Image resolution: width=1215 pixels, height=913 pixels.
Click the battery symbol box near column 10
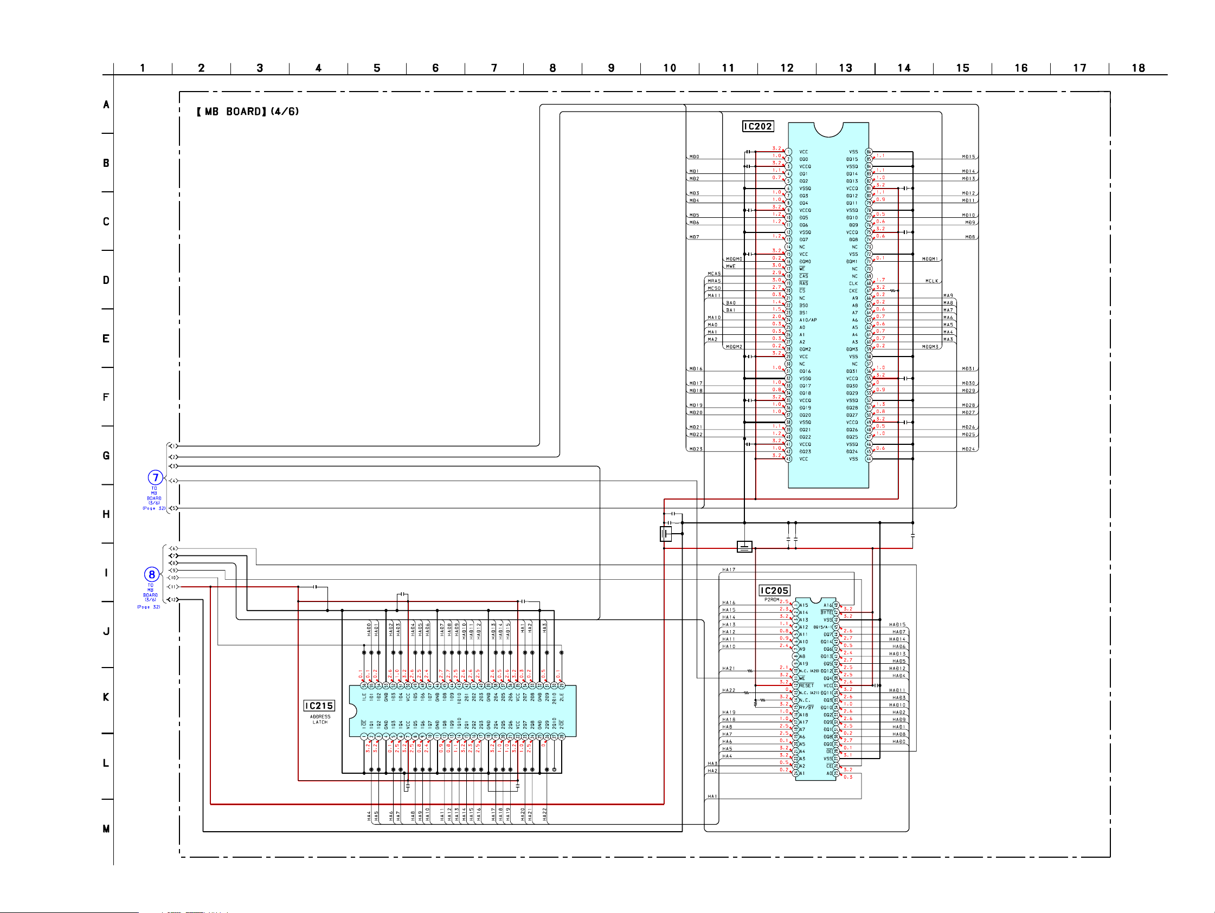[666, 533]
